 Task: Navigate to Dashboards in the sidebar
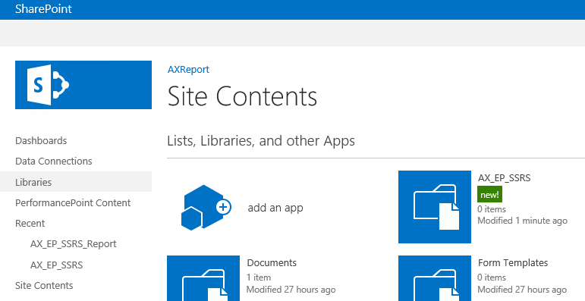click(x=41, y=141)
